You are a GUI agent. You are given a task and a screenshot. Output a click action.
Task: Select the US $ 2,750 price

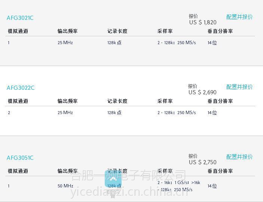[203, 162]
